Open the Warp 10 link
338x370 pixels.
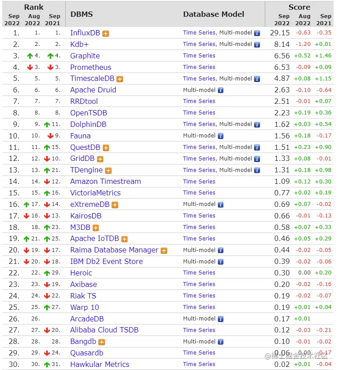(85, 308)
